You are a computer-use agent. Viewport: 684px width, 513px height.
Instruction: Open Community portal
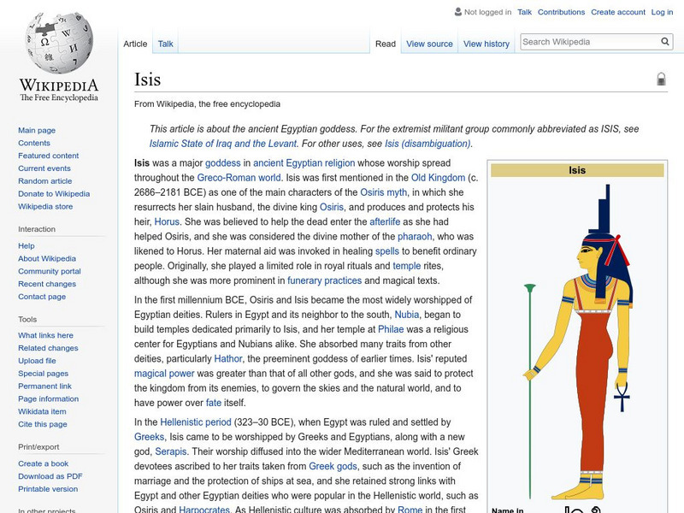(50, 271)
